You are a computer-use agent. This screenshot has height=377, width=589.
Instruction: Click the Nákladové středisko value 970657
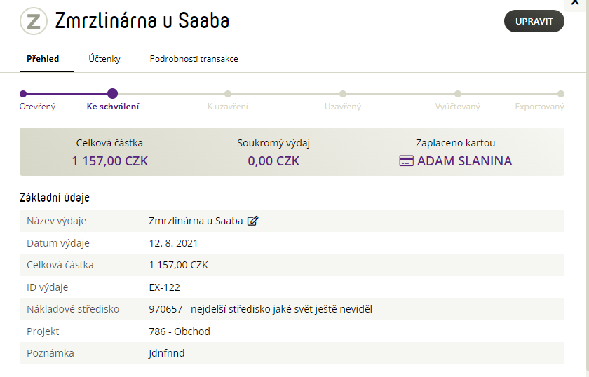[x=260, y=309]
